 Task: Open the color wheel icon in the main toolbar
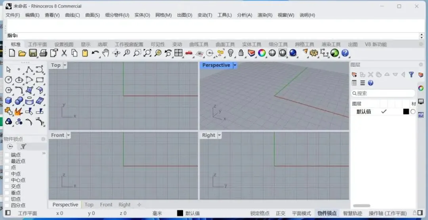pyautogui.click(x=262, y=53)
